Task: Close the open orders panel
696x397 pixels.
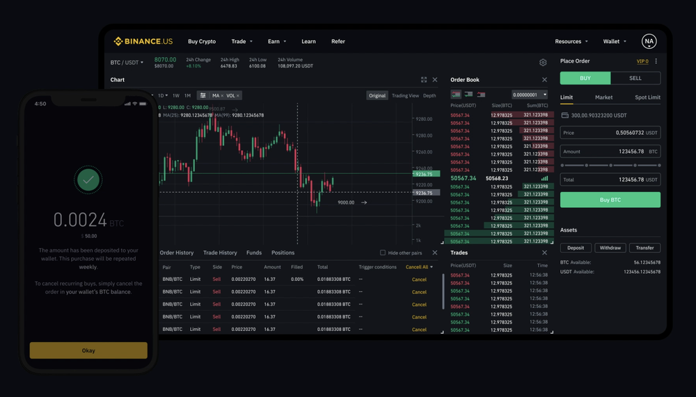Action: coord(435,253)
